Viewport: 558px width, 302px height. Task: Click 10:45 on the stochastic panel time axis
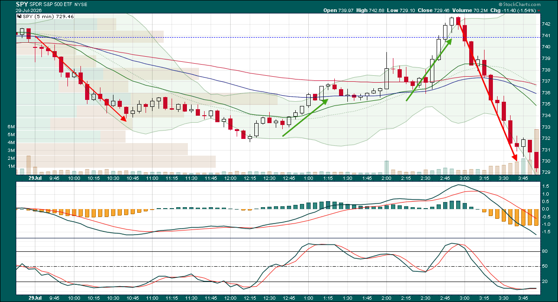(x=133, y=298)
